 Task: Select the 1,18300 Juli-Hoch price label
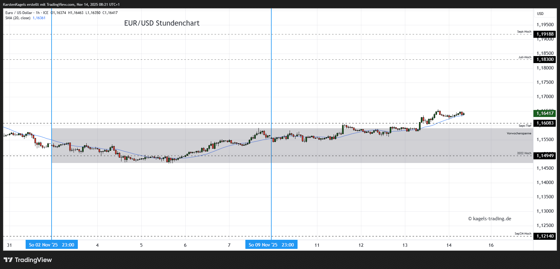click(545, 59)
